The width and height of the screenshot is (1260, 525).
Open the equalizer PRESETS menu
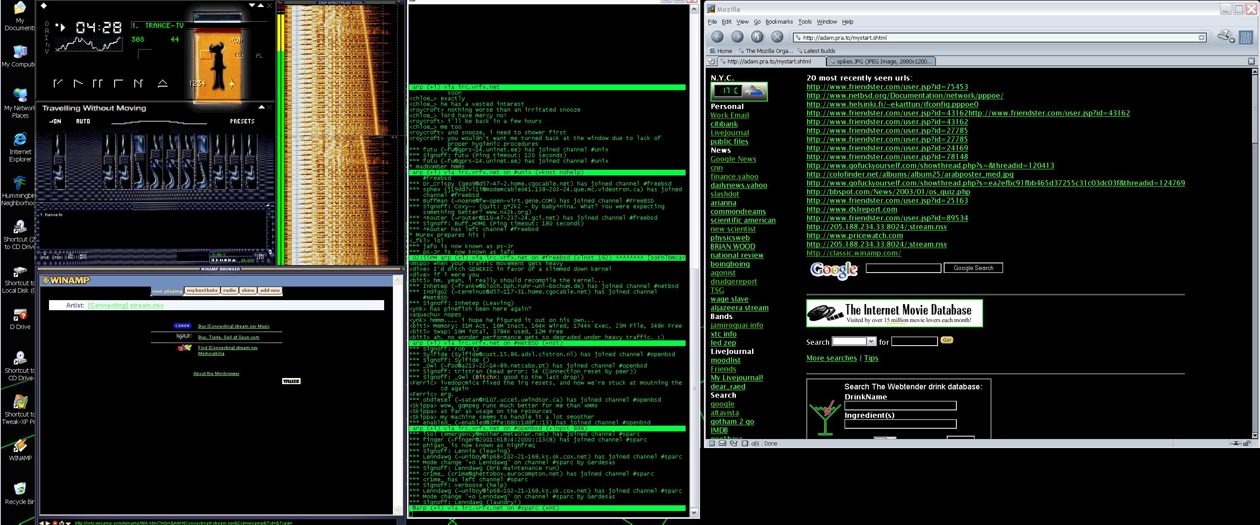pos(242,121)
